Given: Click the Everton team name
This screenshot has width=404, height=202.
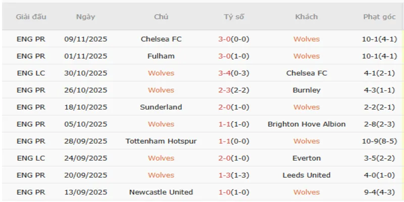Looking at the screenshot, I should point(307,158).
